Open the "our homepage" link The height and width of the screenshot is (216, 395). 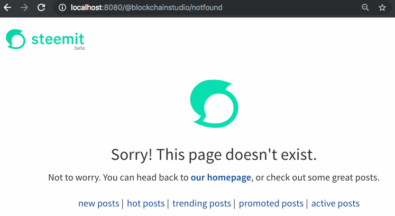pos(221,178)
